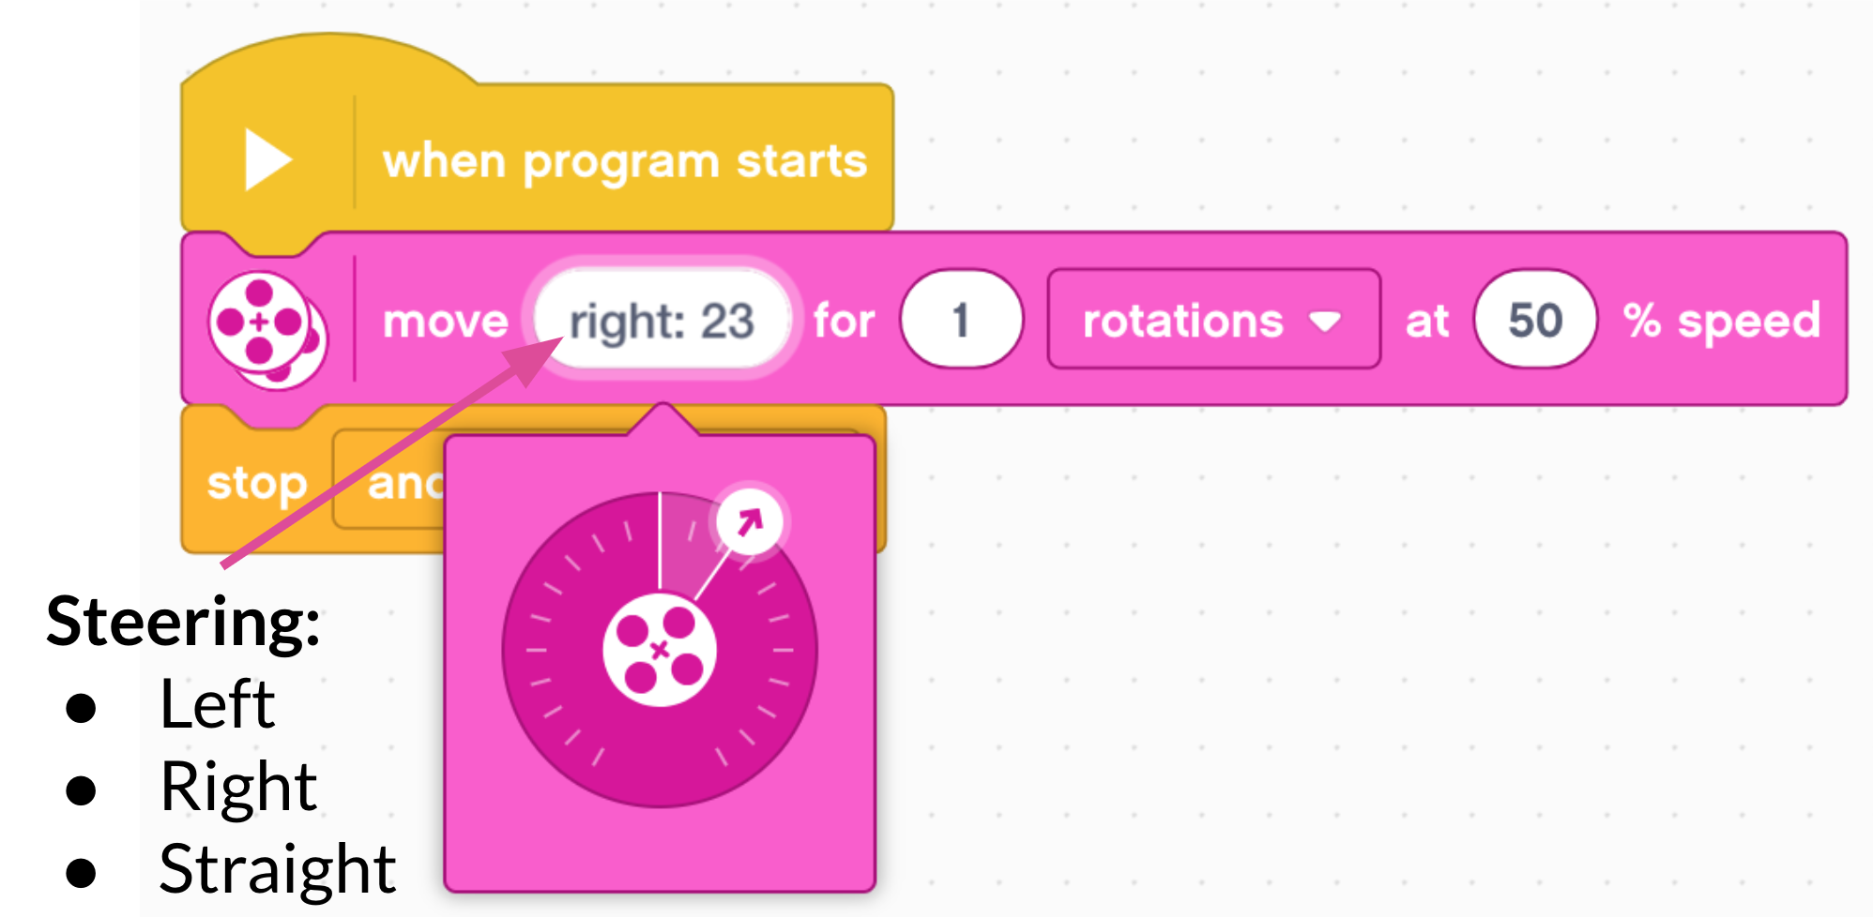Click the left side of the steering dial
The width and height of the screenshot is (1873, 917).
tap(530, 650)
